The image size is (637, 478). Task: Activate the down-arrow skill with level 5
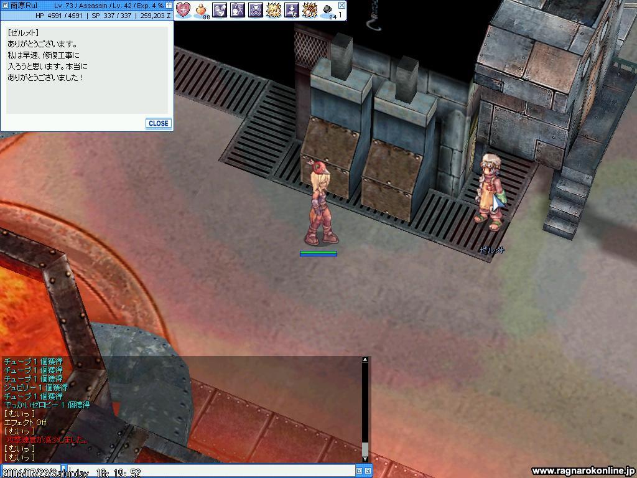pos(292,10)
